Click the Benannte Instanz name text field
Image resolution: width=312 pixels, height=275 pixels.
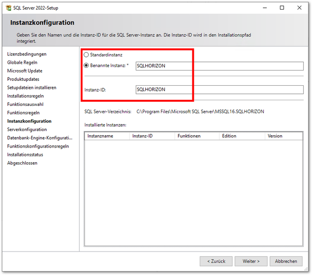pyautogui.click(x=219, y=66)
